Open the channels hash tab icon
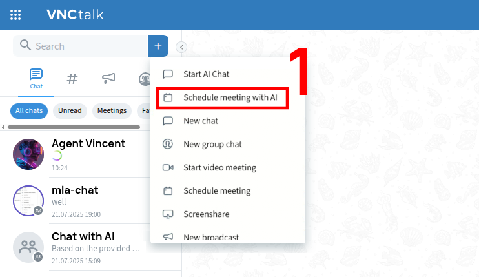Viewport: 479px width, 277px height. (72, 79)
